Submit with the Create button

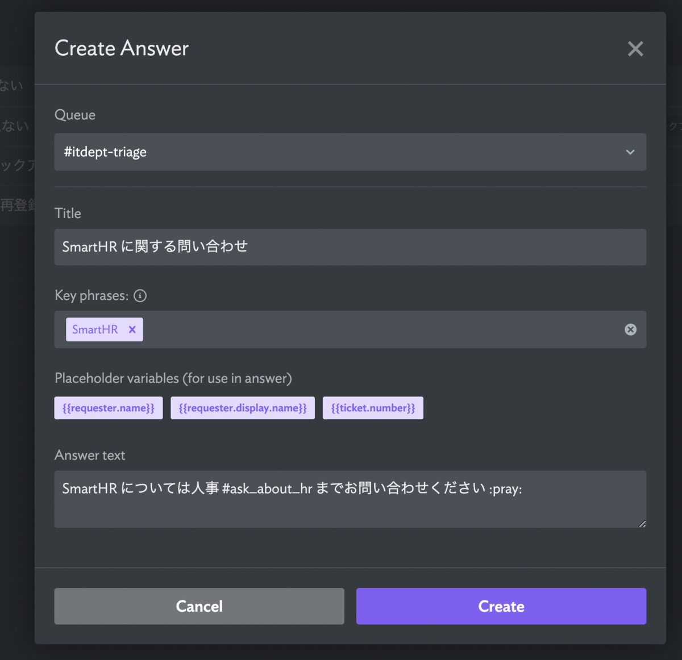[x=501, y=606]
